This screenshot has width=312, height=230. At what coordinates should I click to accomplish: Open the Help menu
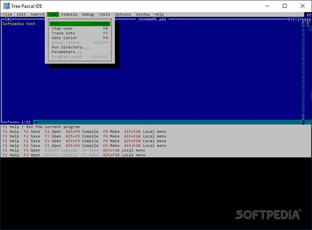pos(159,14)
